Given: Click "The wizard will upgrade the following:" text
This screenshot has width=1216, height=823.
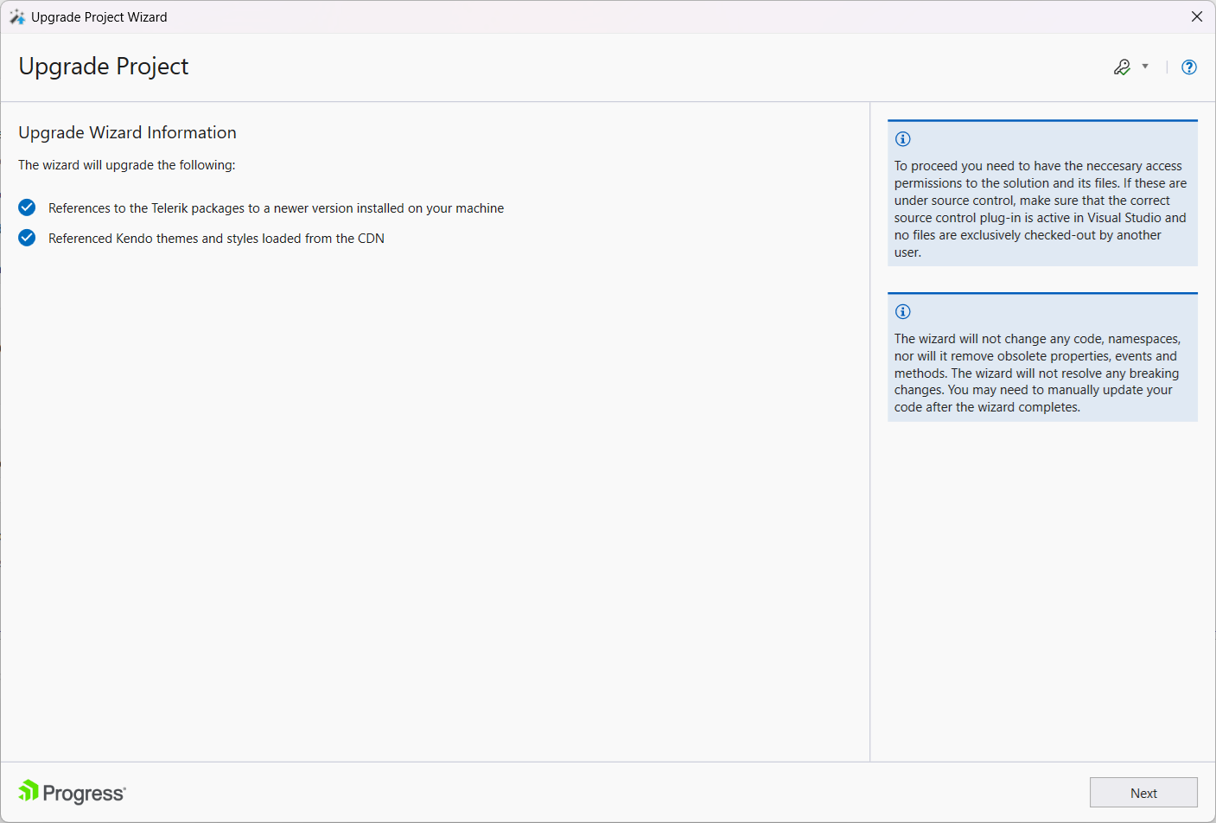Looking at the screenshot, I should [x=126, y=165].
